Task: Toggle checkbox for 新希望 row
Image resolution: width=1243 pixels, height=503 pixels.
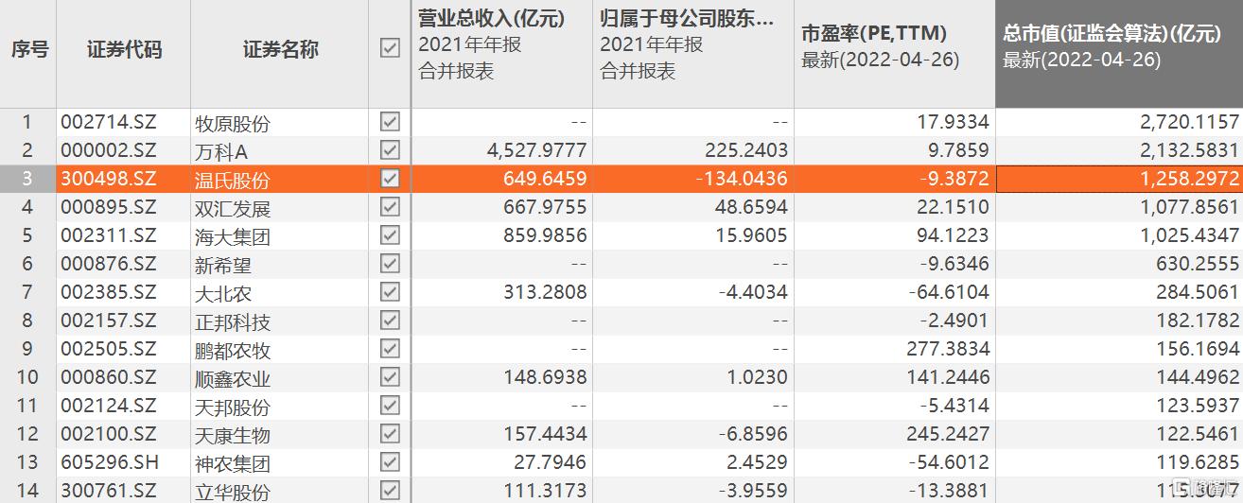Action: point(390,264)
